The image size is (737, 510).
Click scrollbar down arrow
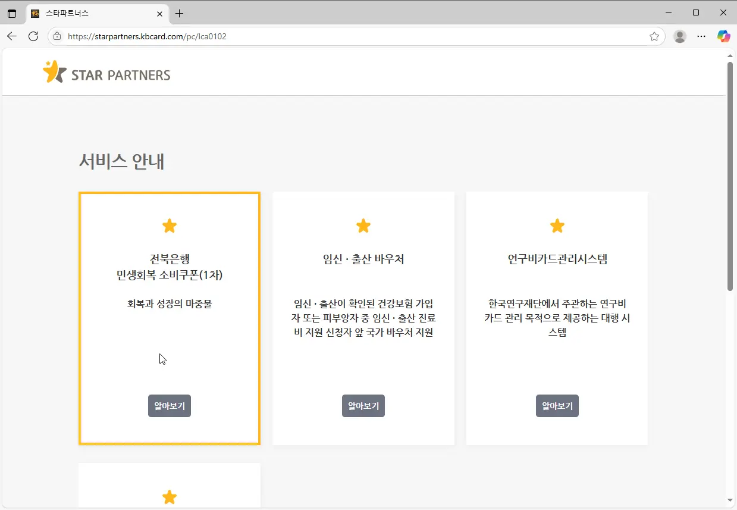click(x=730, y=500)
